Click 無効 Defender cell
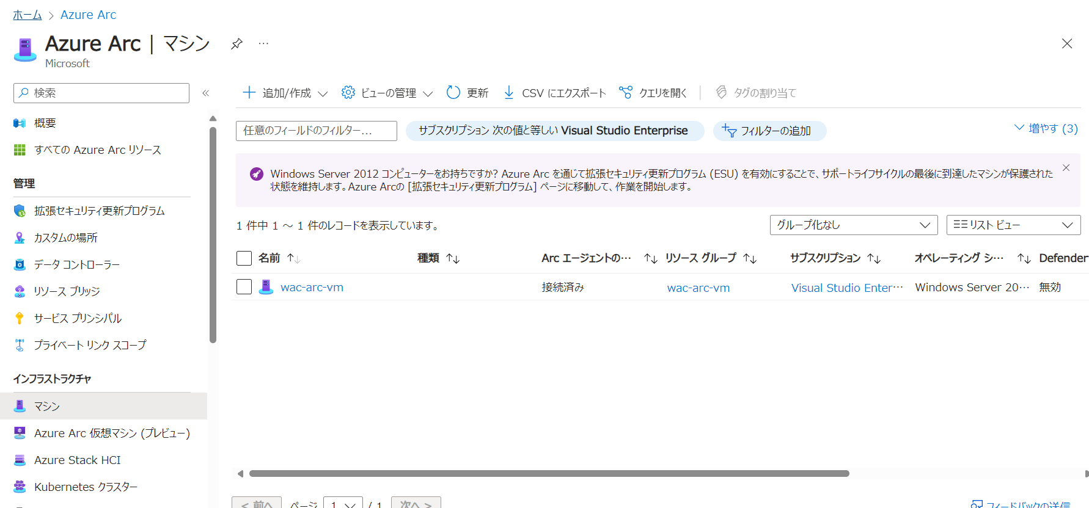The width and height of the screenshot is (1089, 508). pos(1050,287)
